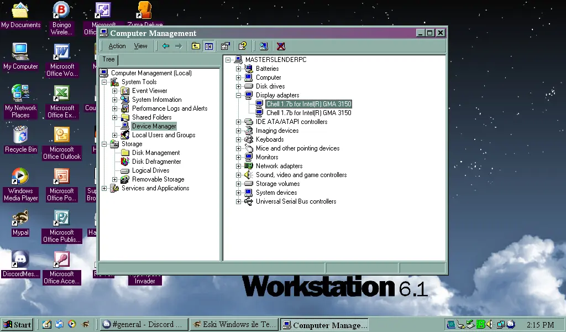Select the Tree tab

click(108, 59)
